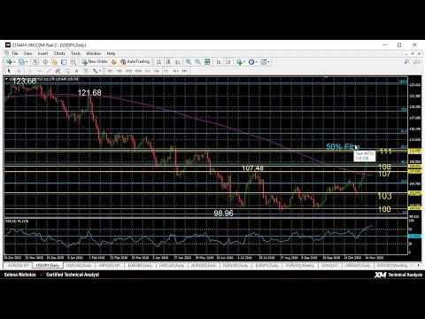Open the Strategy Tester icon

[73, 62]
